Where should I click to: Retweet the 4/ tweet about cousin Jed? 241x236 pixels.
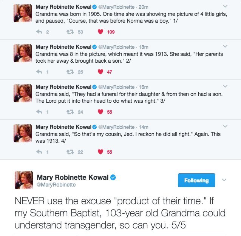point(70,152)
